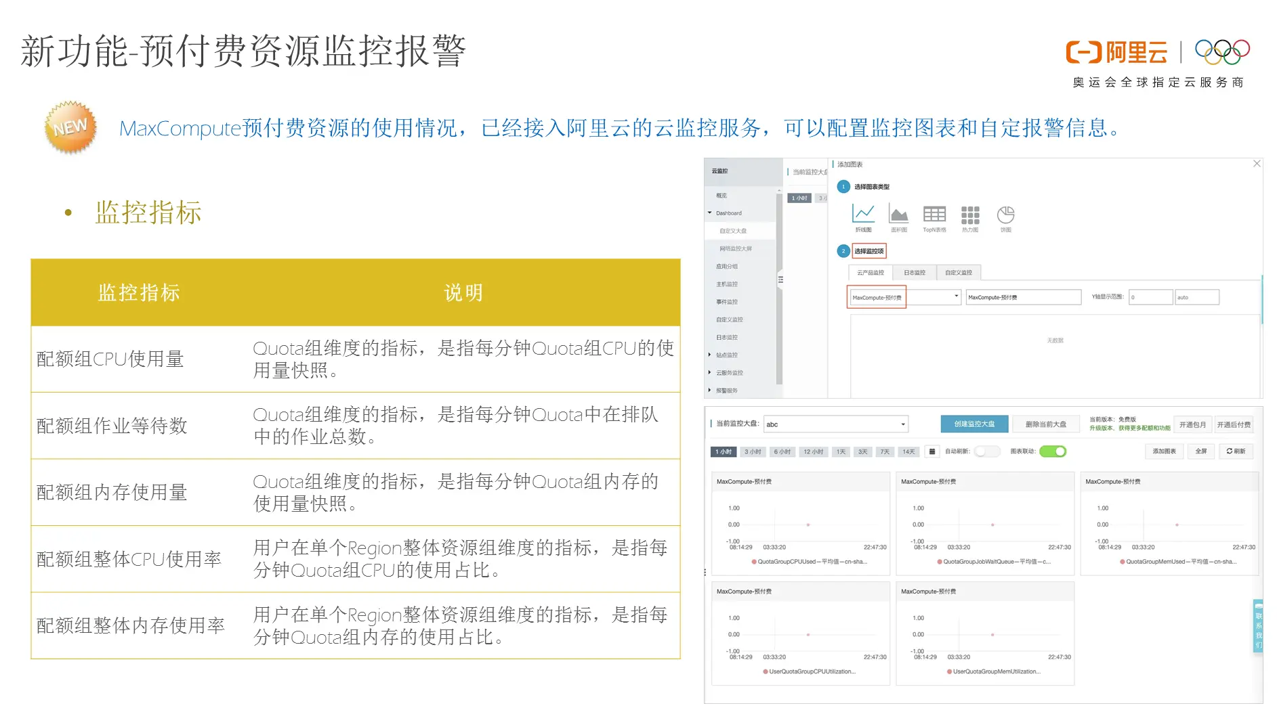Click the Y-axis maximum input showing auto

coord(1197,297)
